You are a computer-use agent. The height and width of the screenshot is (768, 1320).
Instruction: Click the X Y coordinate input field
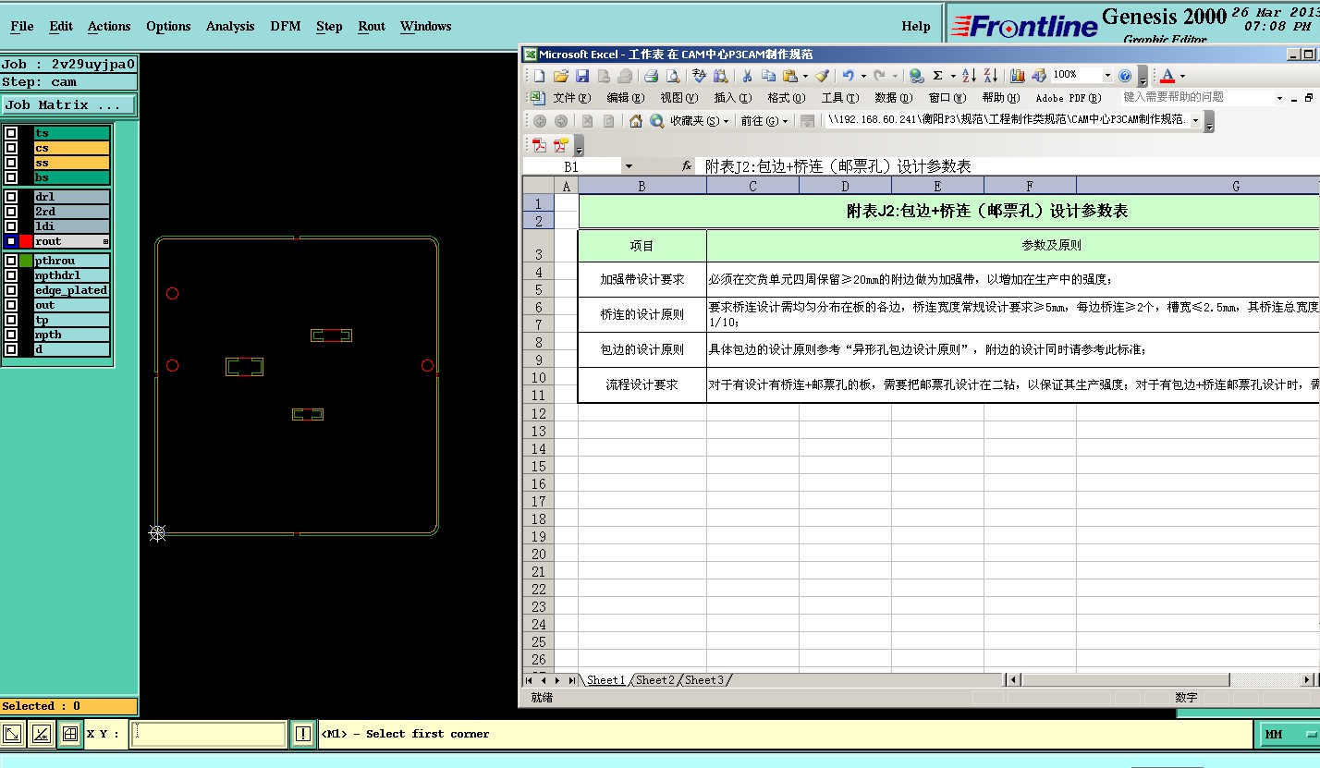coord(208,734)
